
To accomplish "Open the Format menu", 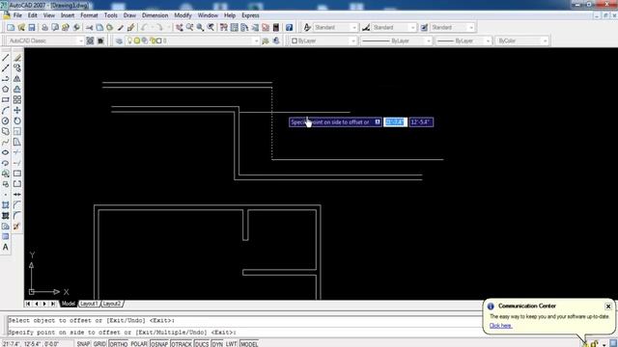I will [x=89, y=15].
